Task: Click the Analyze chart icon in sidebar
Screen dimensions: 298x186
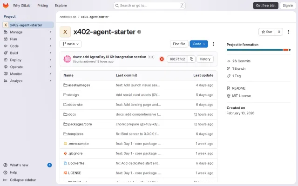Action: pos(6,80)
